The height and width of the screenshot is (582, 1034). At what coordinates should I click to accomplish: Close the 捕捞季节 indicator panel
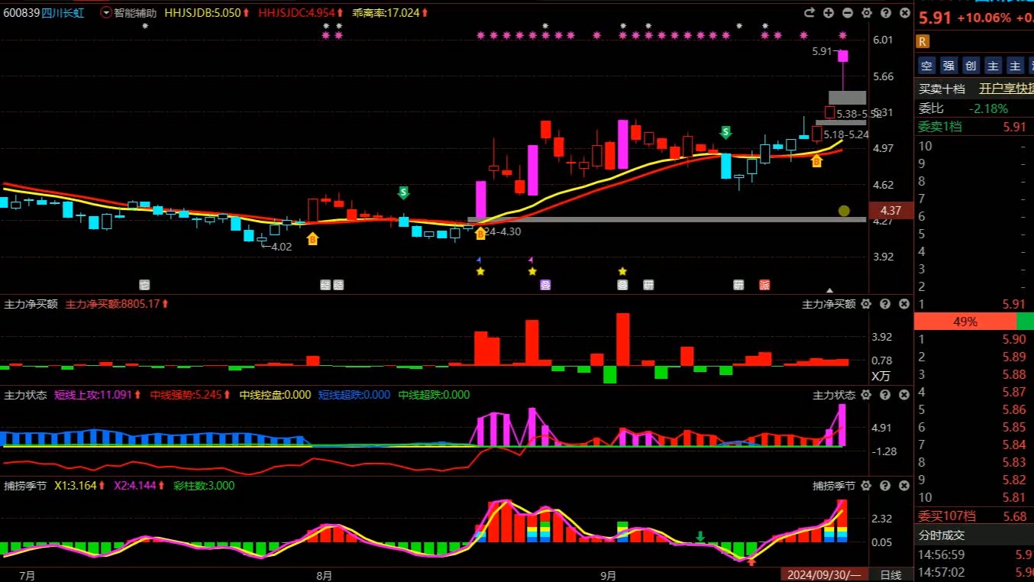[x=903, y=485]
